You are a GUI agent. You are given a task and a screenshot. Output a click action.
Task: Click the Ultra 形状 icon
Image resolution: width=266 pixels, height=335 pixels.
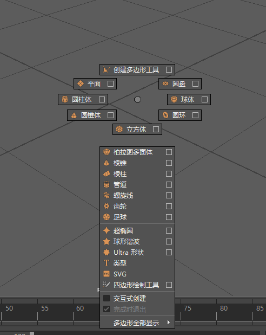pos(107,252)
